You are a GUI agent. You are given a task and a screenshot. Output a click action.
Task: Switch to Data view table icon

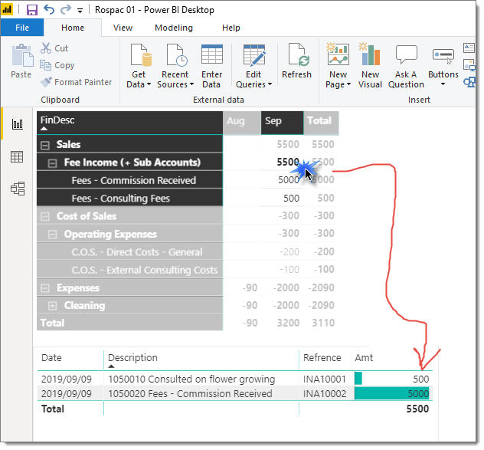[x=17, y=157]
